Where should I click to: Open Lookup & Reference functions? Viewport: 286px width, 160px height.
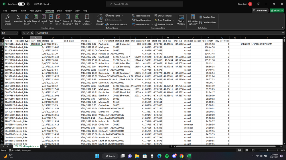(68, 20)
